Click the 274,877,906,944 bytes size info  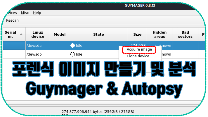click(98, 111)
